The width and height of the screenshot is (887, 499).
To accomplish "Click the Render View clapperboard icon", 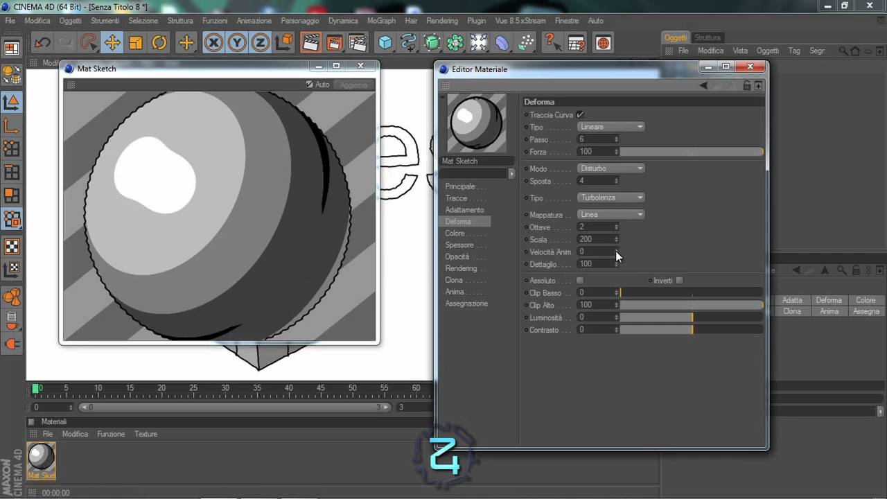I will pyautogui.click(x=310, y=43).
